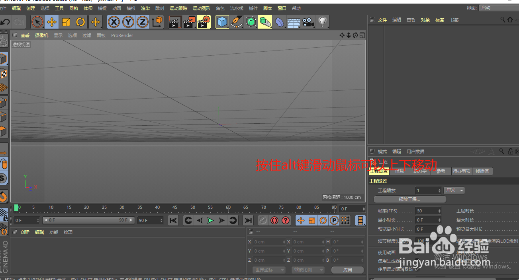Go to end of timeline
This screenshot has width=519, height=280.
point(248,220)
